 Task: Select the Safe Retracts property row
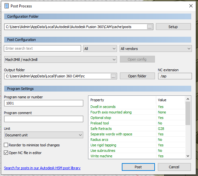122,129
